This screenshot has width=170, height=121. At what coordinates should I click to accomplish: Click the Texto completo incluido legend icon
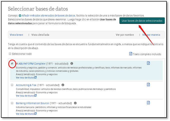coord(131,54)
